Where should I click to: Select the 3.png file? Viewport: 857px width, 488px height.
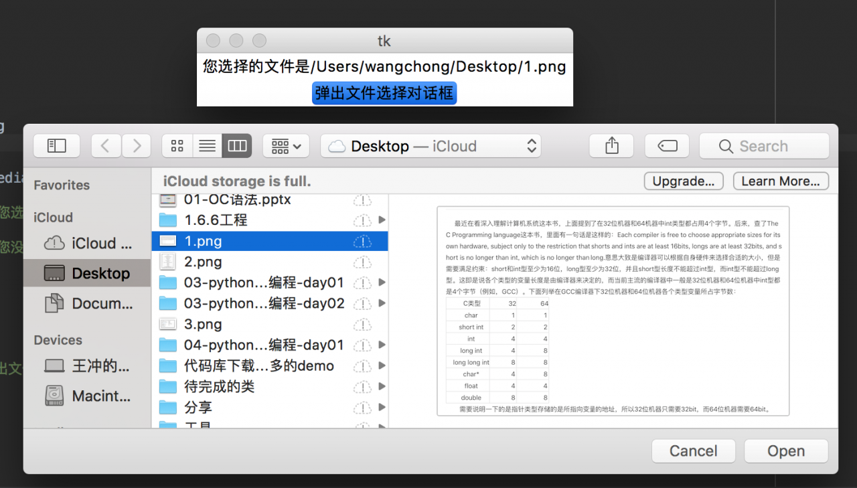(x=270, y=324)
